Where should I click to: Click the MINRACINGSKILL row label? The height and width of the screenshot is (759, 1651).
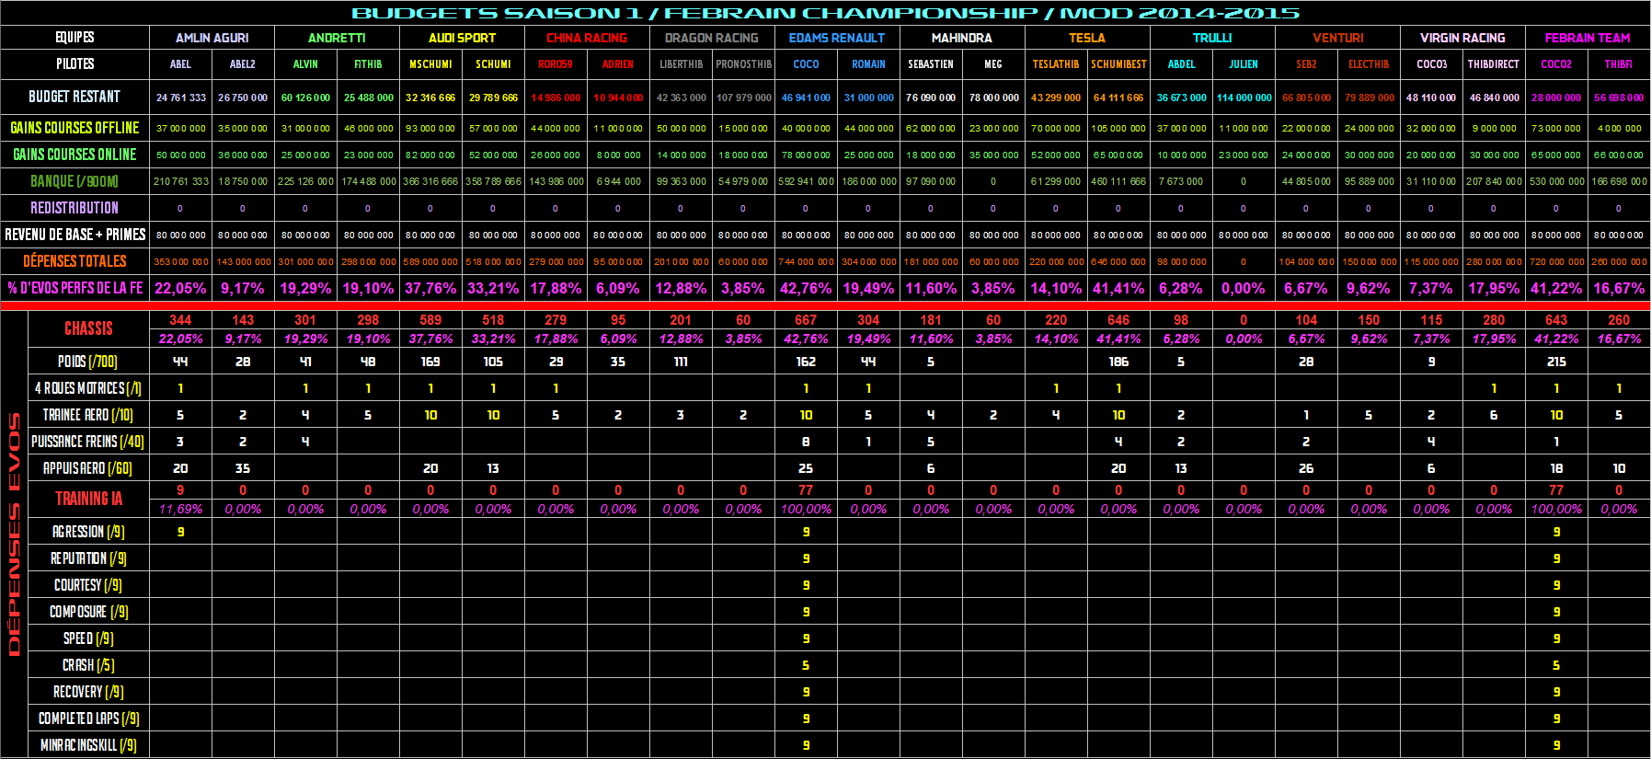88,745
